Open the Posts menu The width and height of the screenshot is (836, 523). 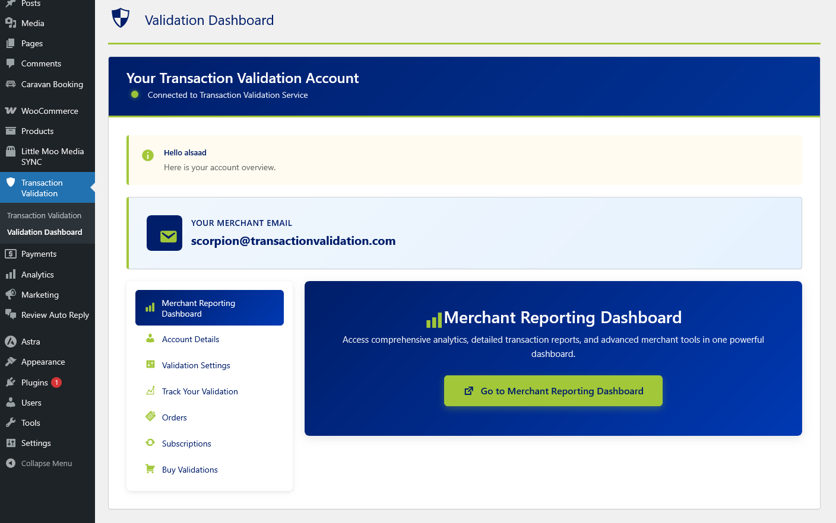coord(47,4)
